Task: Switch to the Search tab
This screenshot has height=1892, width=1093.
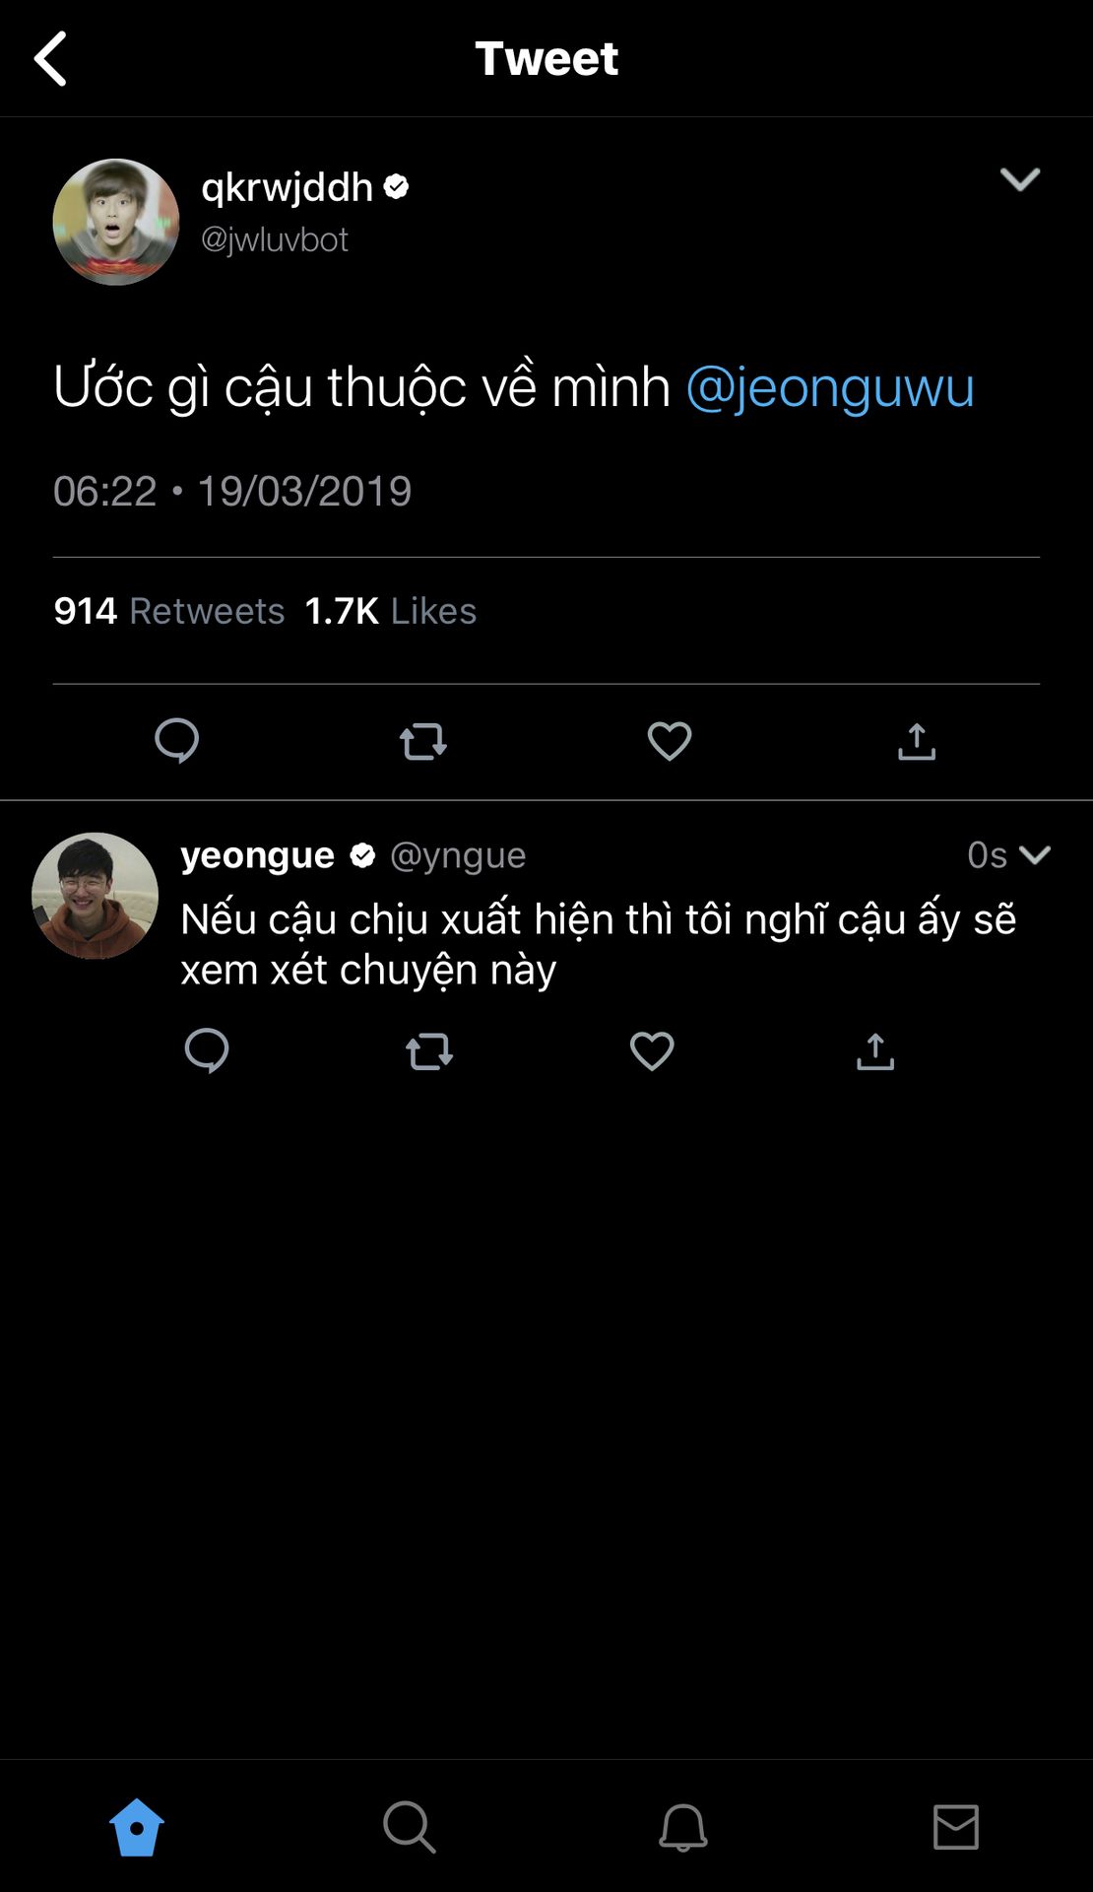Action: coord(409,1828)
